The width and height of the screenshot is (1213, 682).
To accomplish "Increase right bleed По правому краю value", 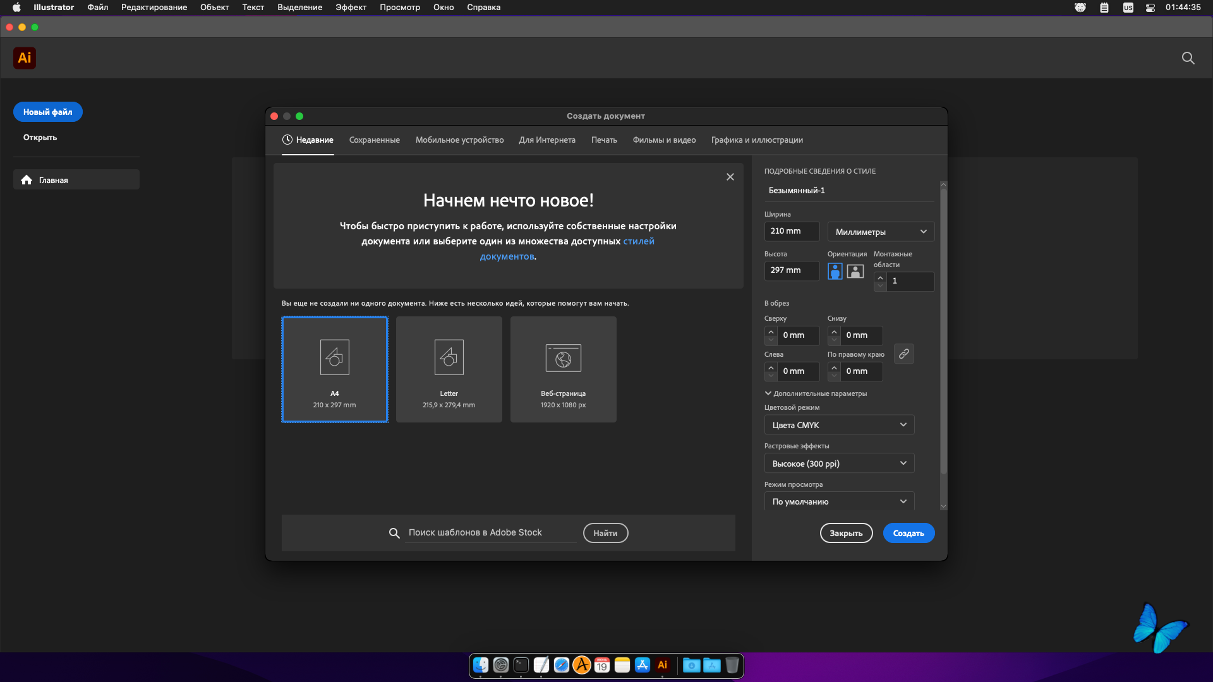I will 834,368.
